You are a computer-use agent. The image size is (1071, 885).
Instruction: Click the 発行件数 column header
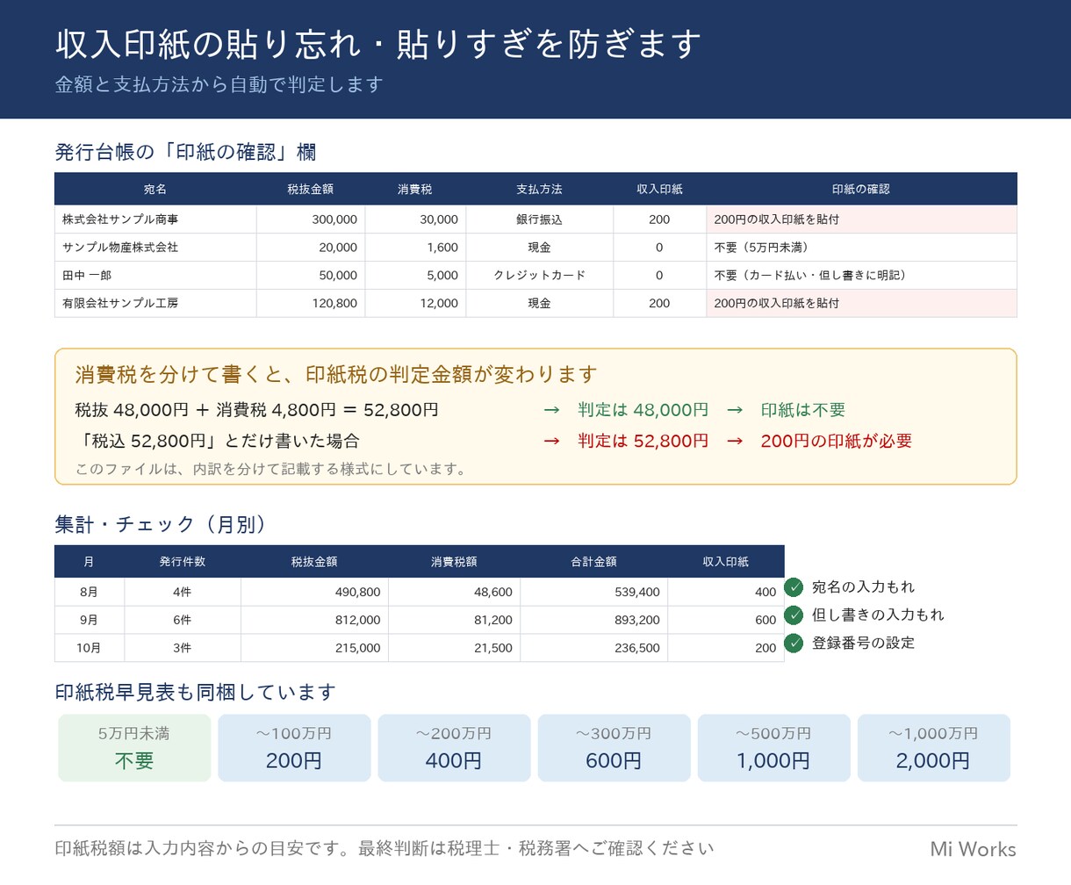(183, 561)
